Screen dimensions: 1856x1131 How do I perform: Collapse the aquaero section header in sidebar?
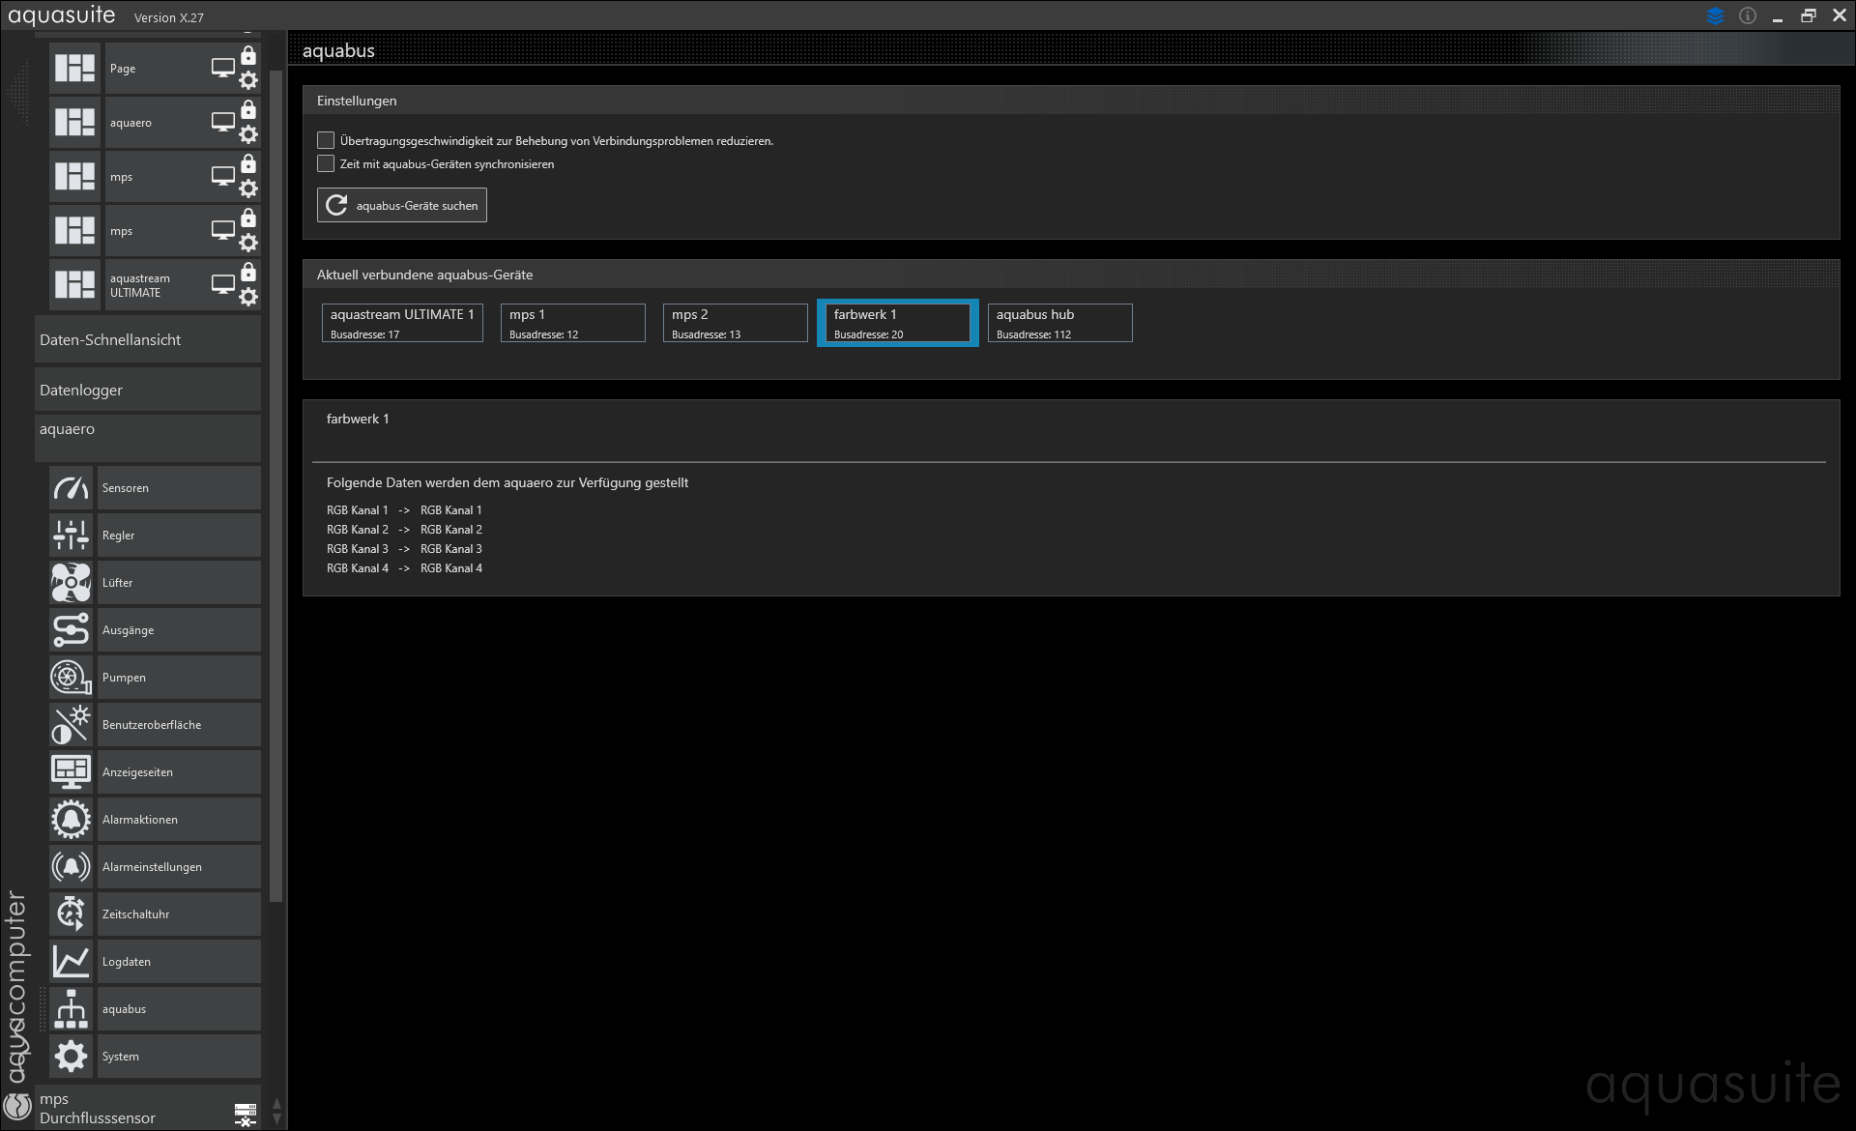point(148,438)
